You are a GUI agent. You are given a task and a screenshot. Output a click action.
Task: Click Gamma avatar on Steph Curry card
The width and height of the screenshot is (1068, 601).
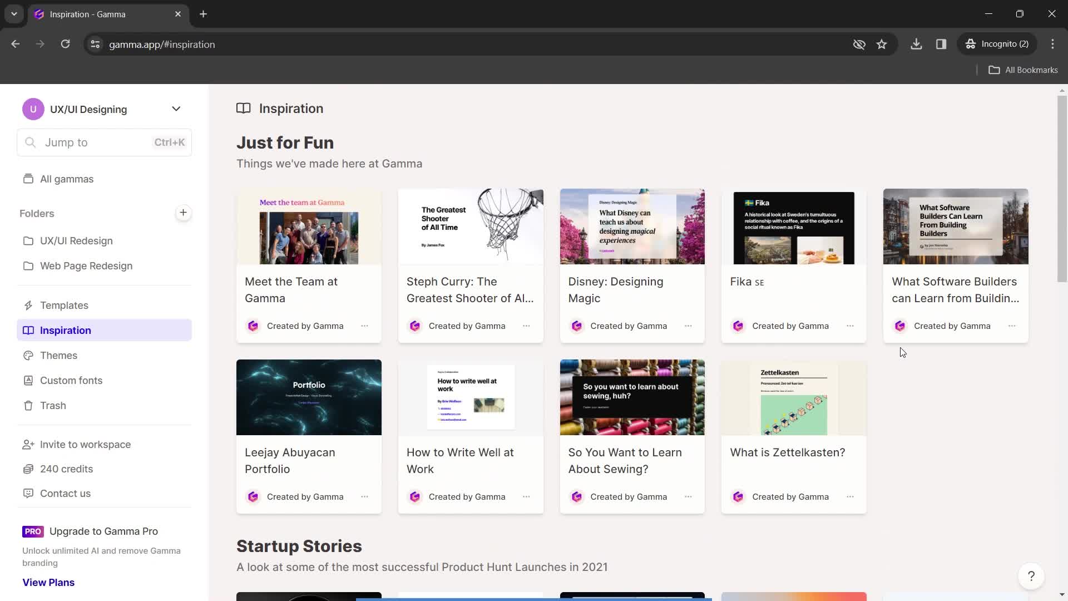(x=415, y=326)
